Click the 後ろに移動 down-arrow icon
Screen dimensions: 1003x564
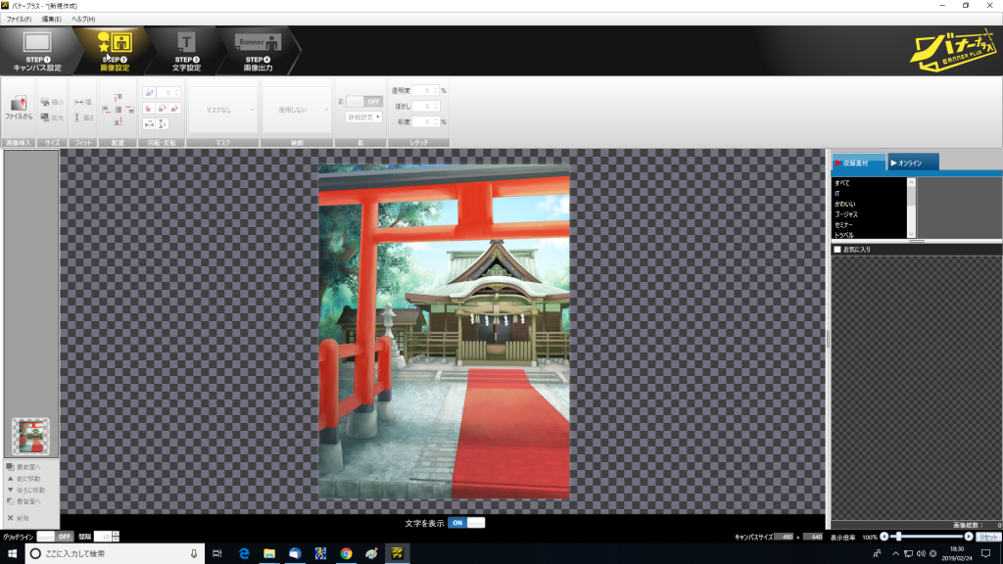(x=11, y=490)
